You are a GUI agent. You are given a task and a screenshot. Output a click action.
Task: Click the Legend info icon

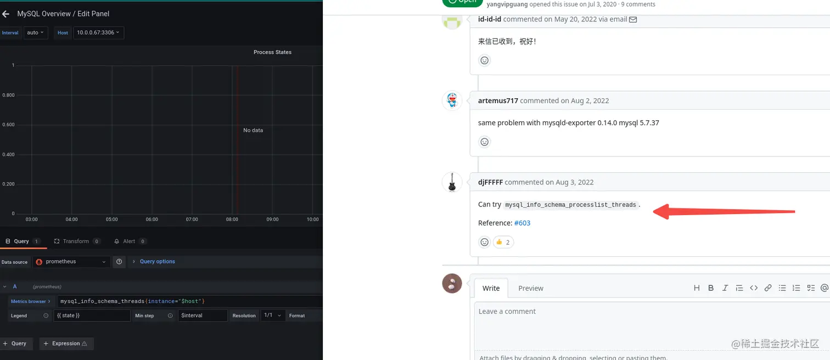click(x=46, y=316)
